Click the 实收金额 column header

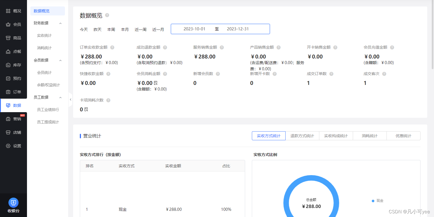173,166
